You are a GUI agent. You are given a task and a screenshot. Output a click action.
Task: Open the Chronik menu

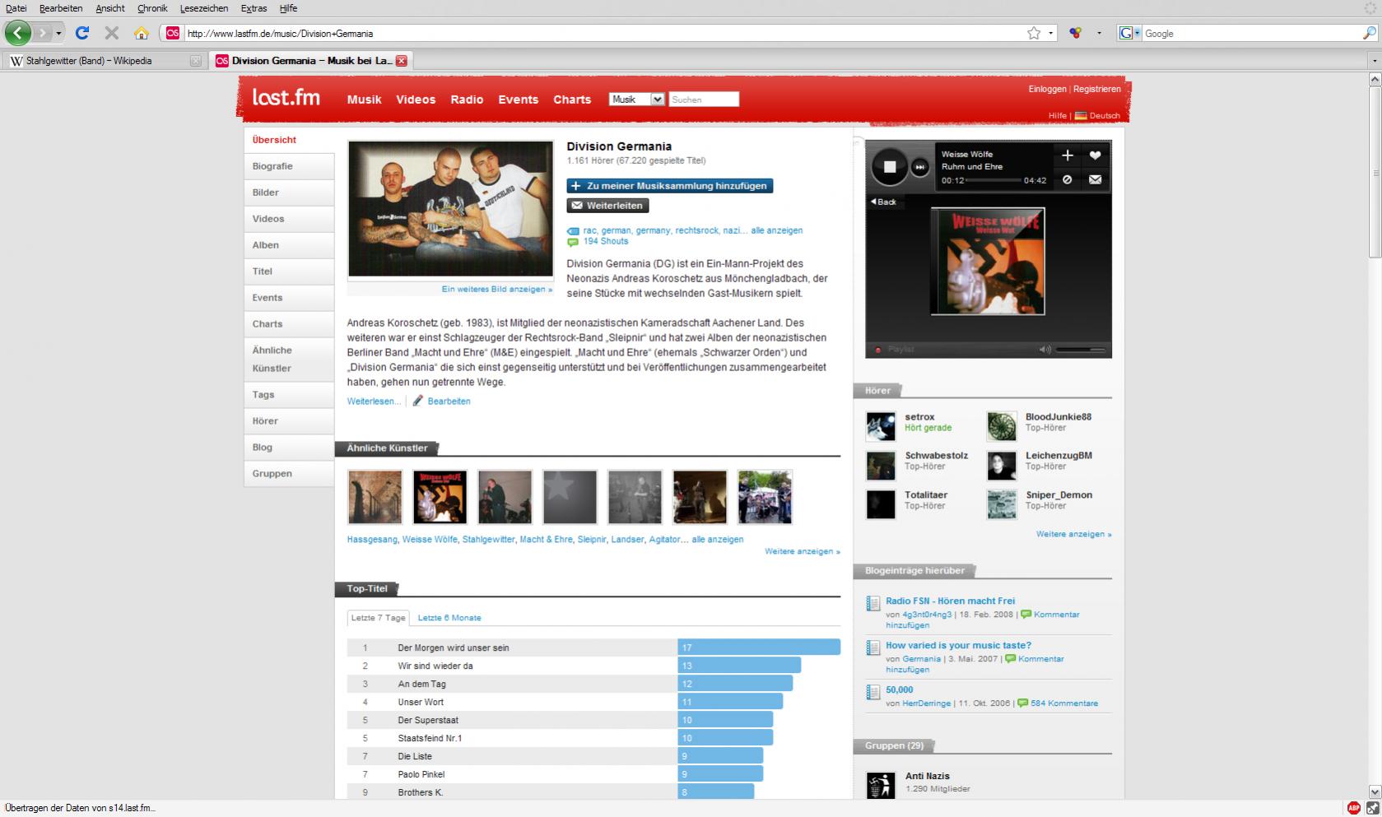(152, 8)
